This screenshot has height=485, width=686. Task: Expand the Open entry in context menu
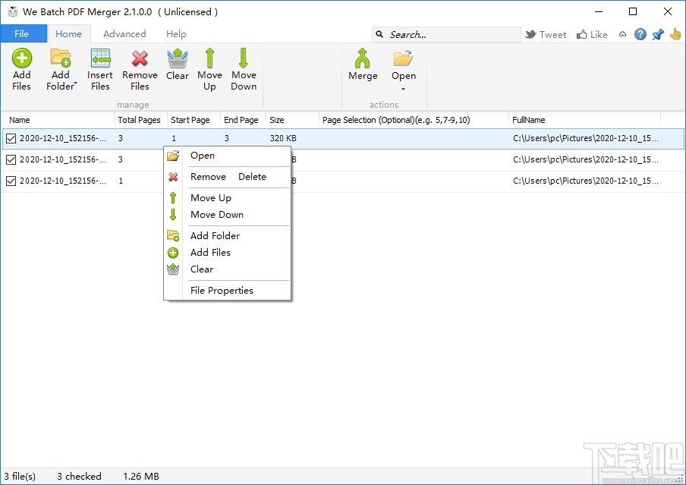coord(203,156)
